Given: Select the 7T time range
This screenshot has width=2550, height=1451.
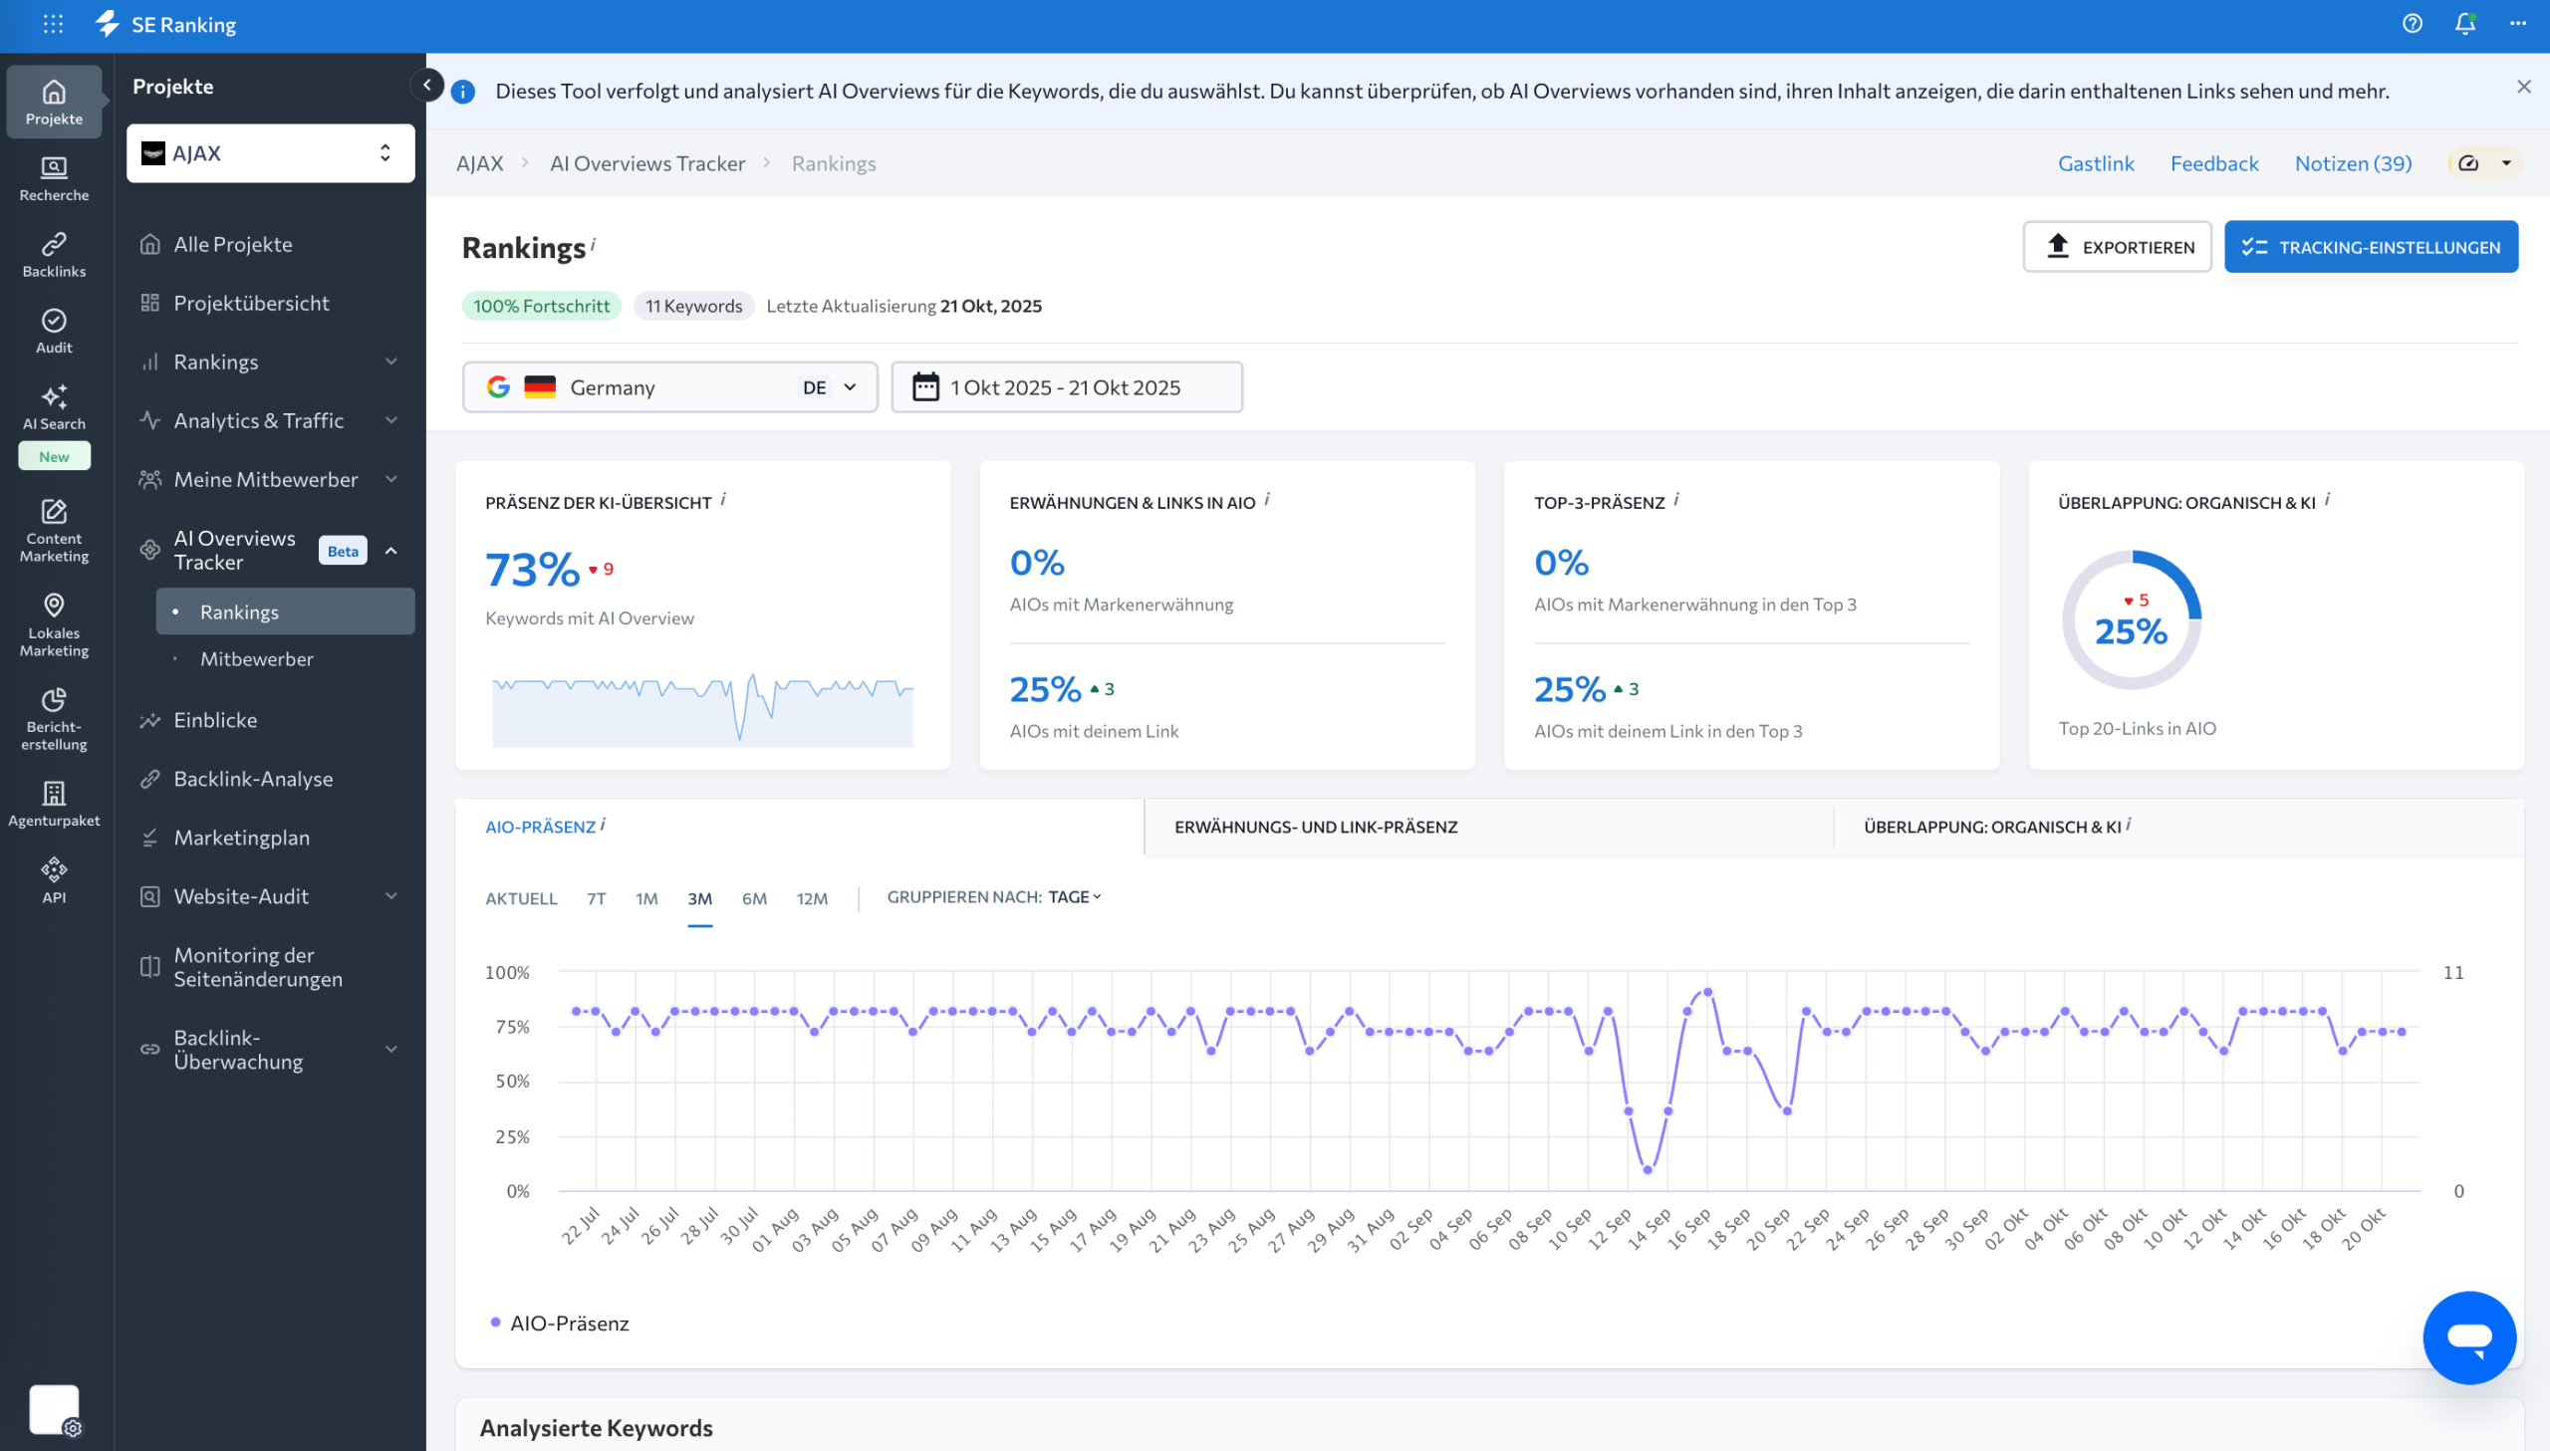Looking at the screenshot, I should pos(596,898).
